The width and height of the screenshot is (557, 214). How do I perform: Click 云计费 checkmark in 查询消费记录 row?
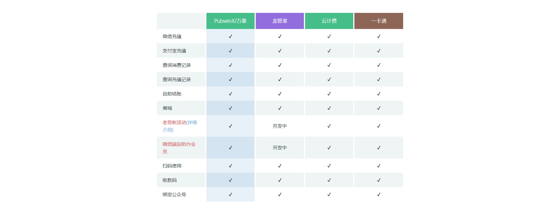click(x=329, y=65)
